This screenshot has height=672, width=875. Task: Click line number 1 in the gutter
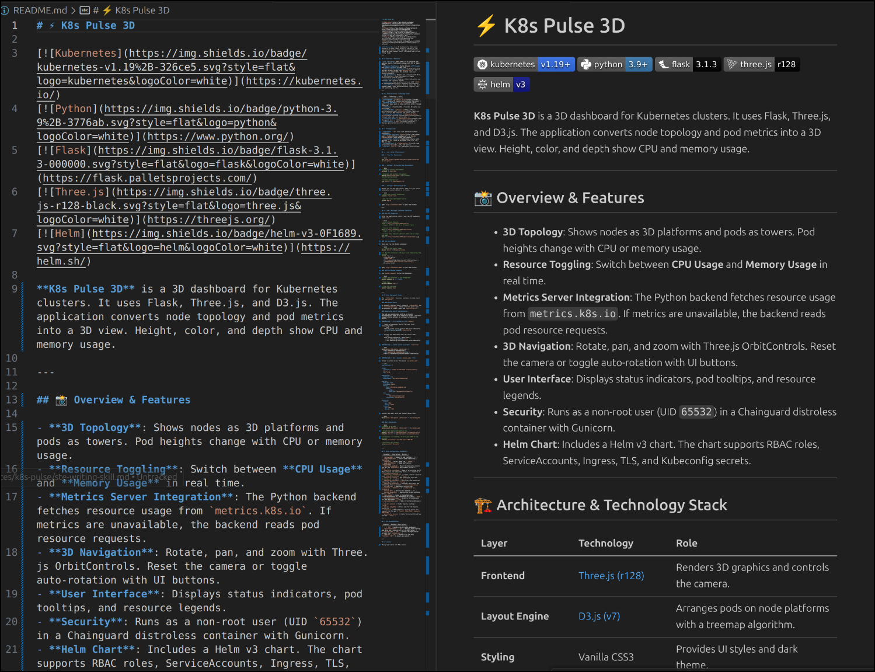[15, 26]
